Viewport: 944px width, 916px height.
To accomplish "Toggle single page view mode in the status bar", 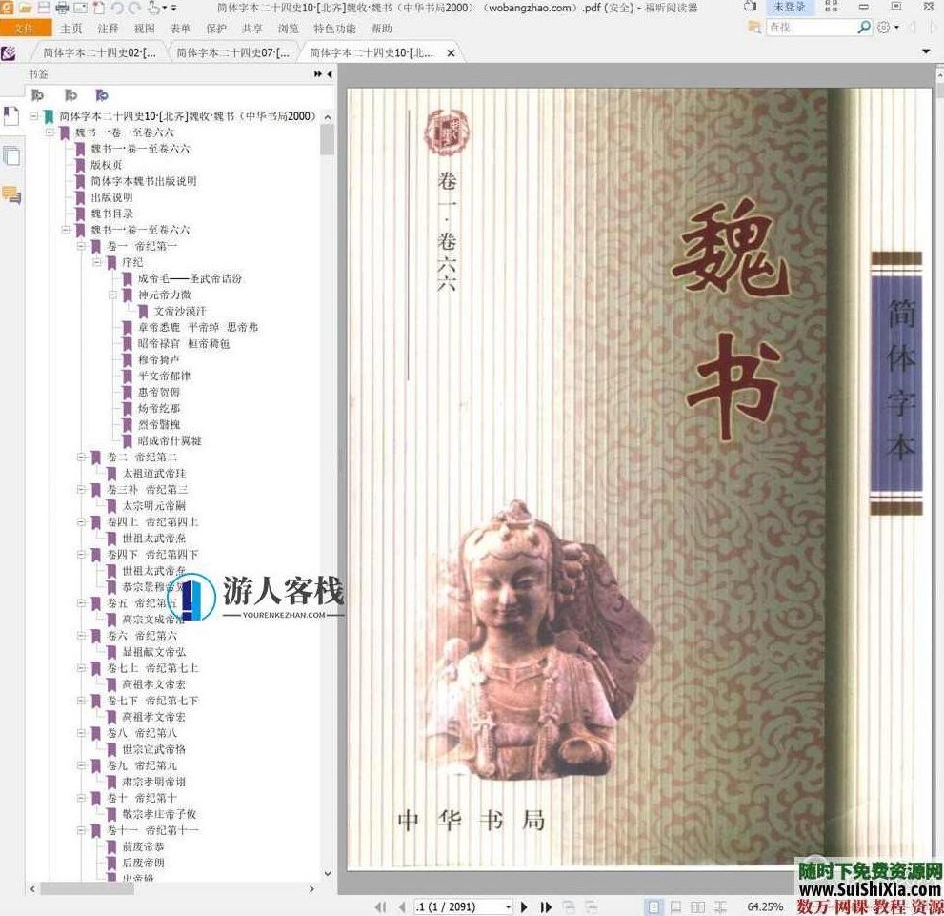I will point(653,906).
